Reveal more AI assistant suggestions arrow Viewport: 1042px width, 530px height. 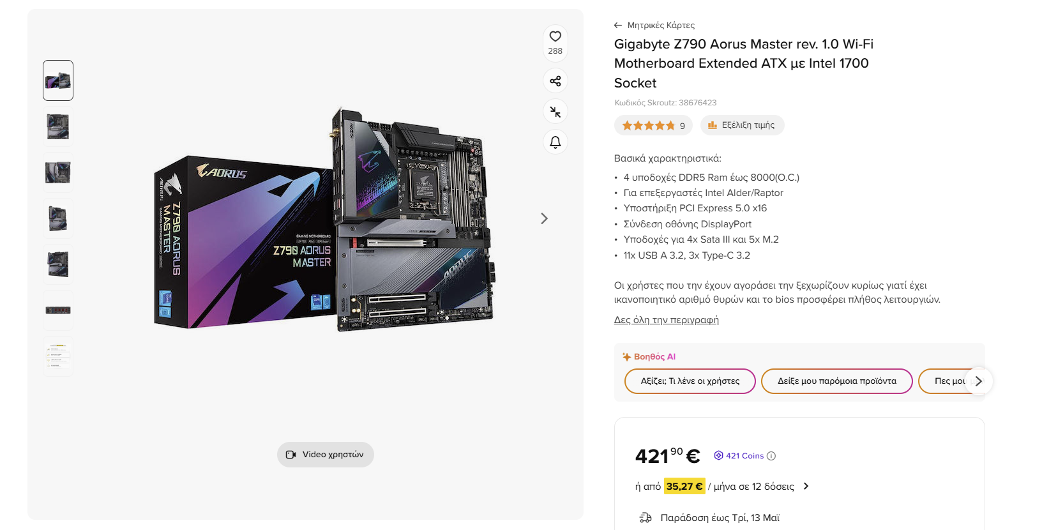pyautogui.click(x=978, y=381)
